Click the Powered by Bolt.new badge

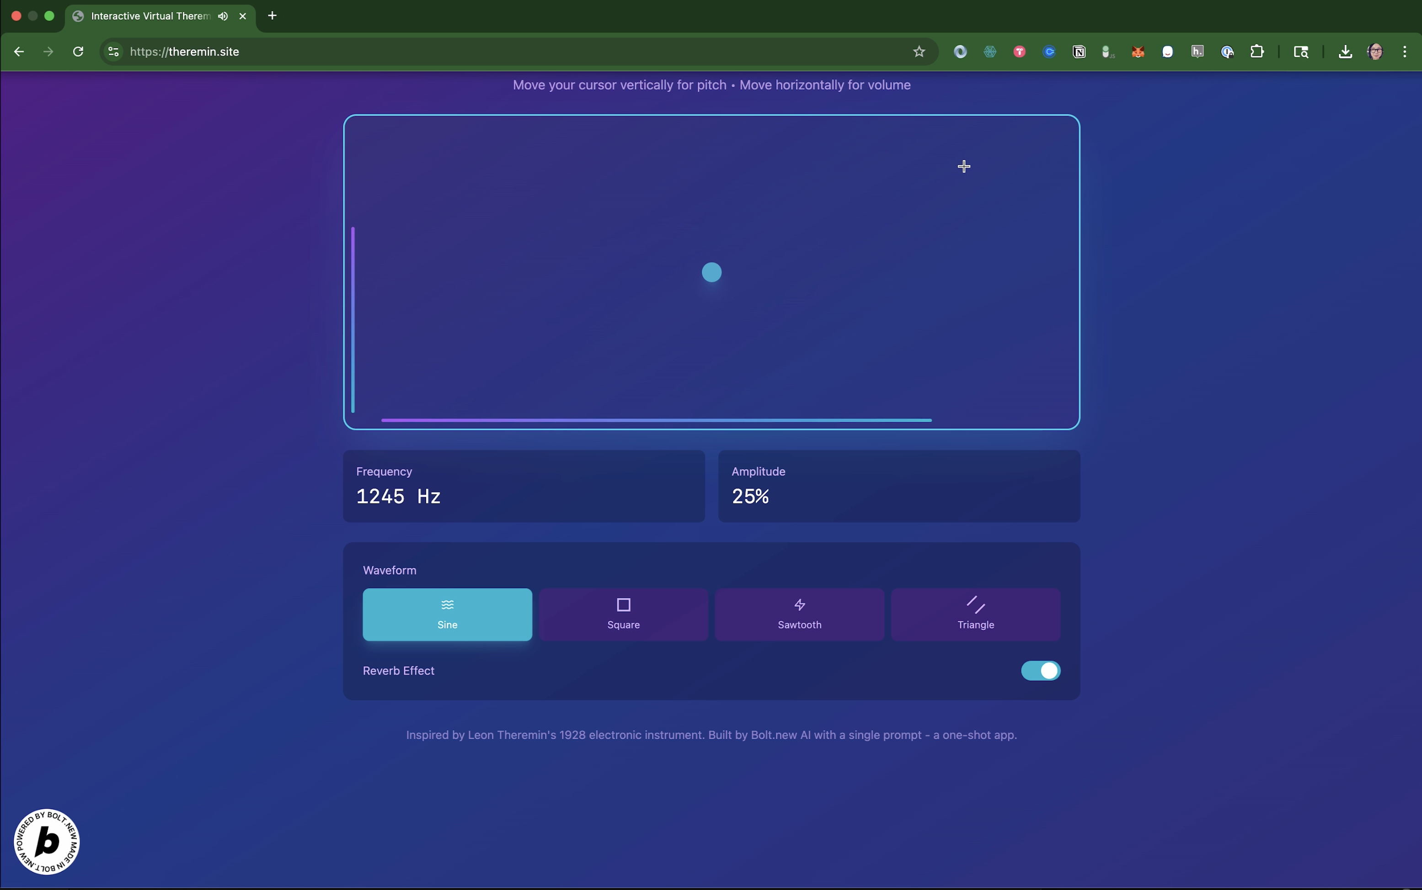pyautogui.click(x=47, y=841)
